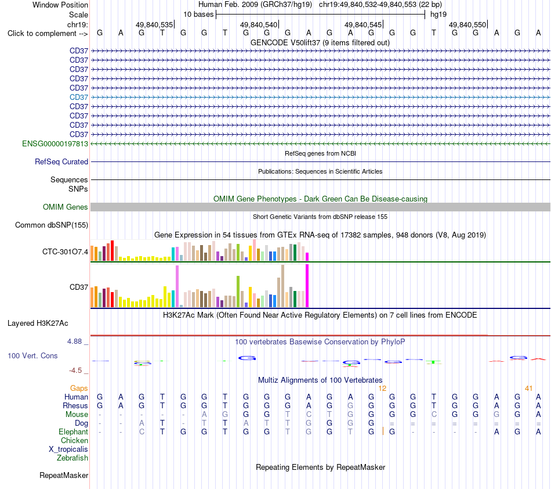Click coordinate label 49,840,540 on the ruler
Screen dimensions: 551x489
coord(259,24)
